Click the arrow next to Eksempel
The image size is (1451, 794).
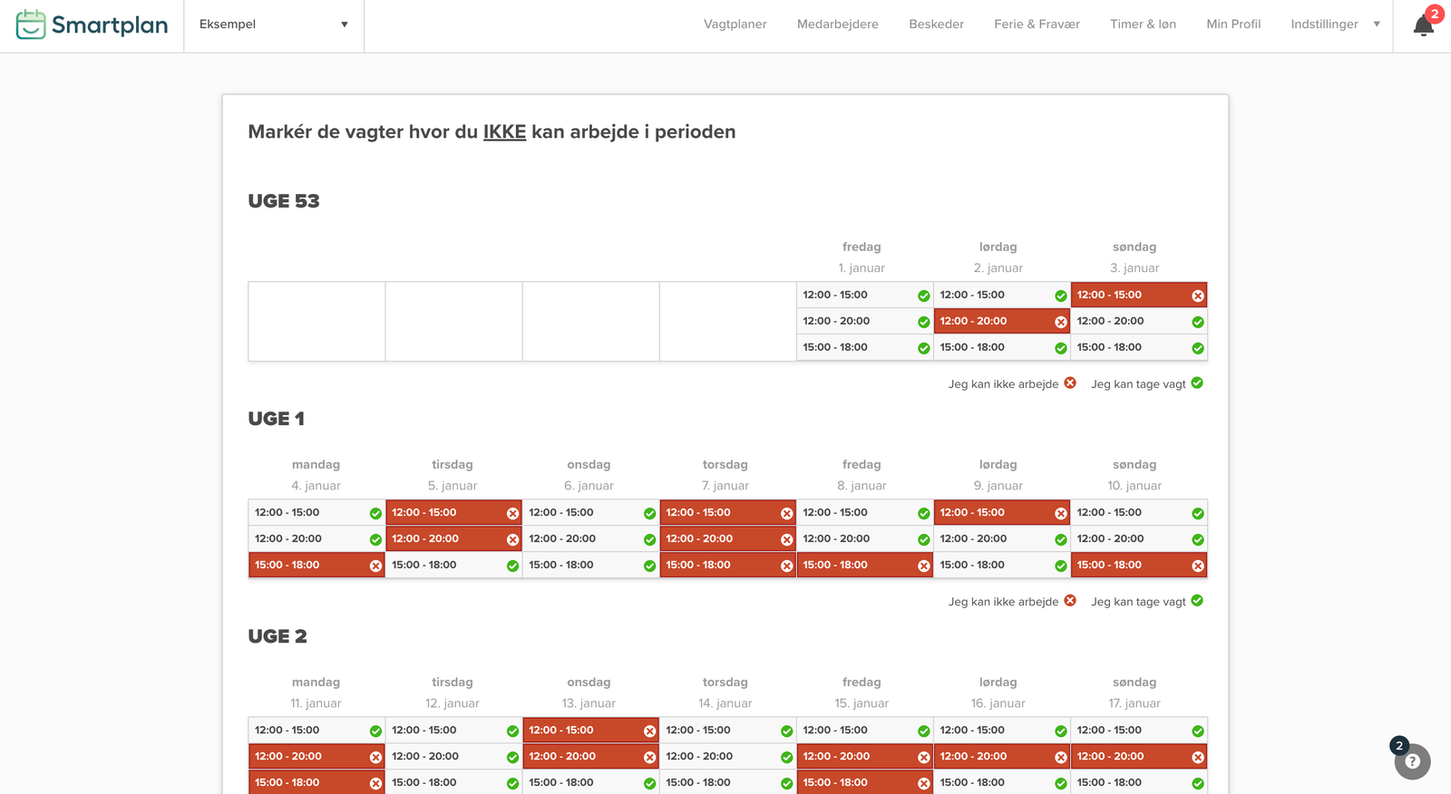pyautogui.click(x=345, y=24)
